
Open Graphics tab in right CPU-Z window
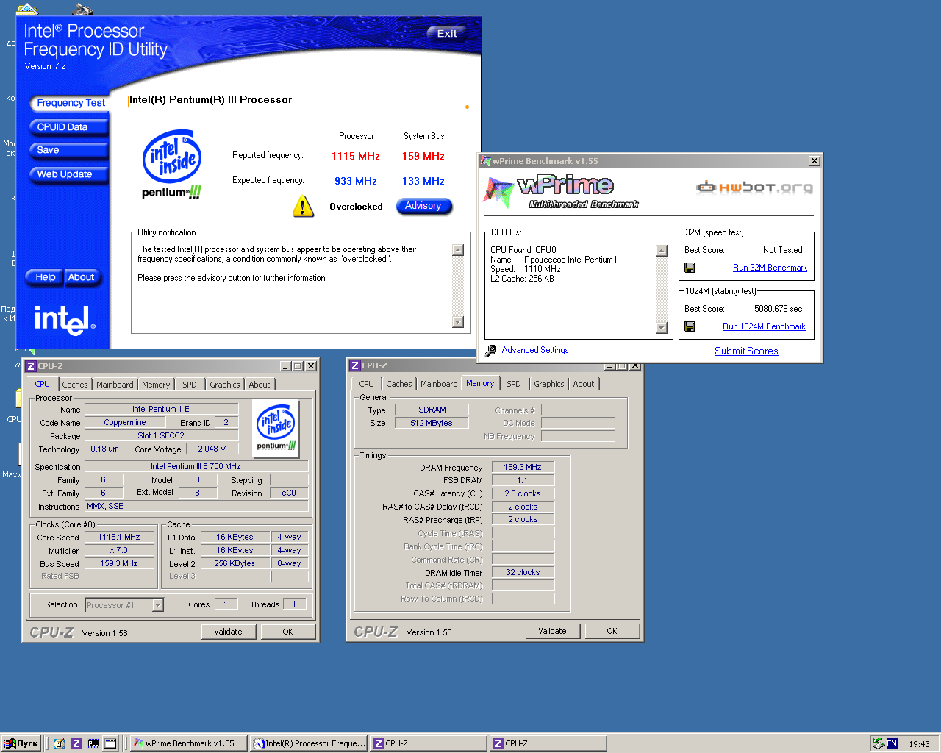pyautogui.click(x=548, y=384)
